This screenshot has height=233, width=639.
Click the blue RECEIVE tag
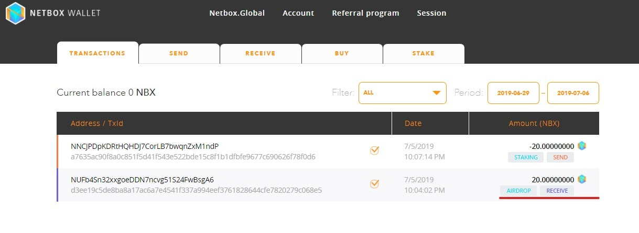pos(557,191)
